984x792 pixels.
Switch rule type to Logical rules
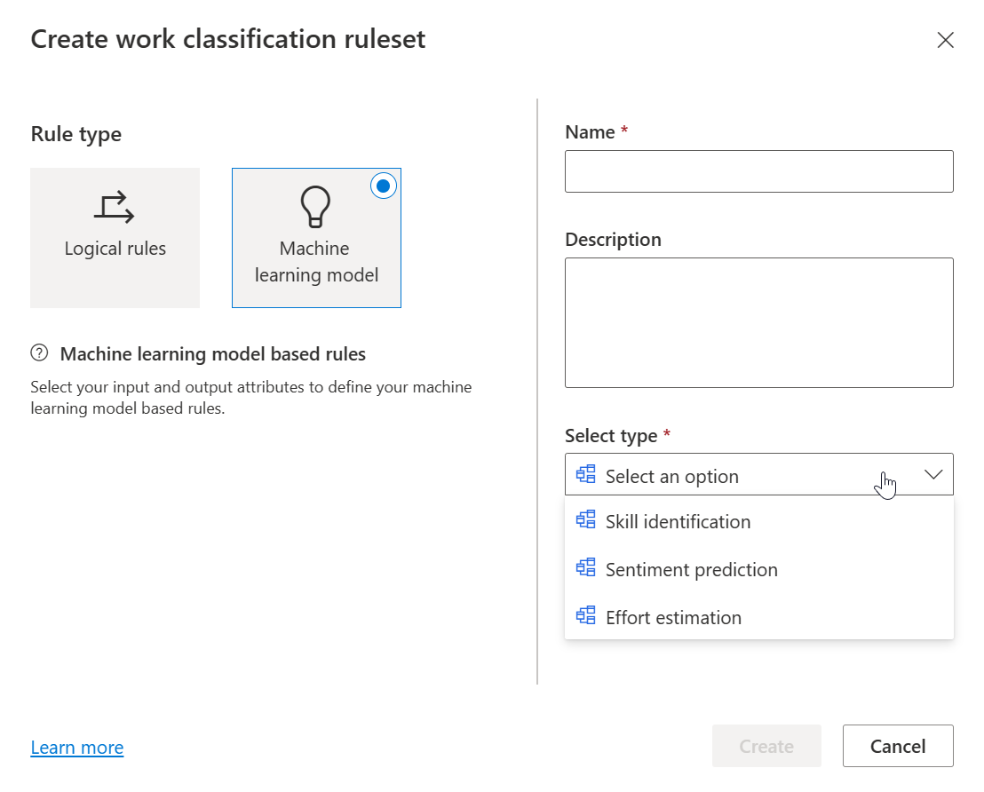[115, 238]
